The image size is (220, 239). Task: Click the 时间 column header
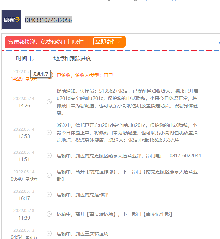[22, 58]
